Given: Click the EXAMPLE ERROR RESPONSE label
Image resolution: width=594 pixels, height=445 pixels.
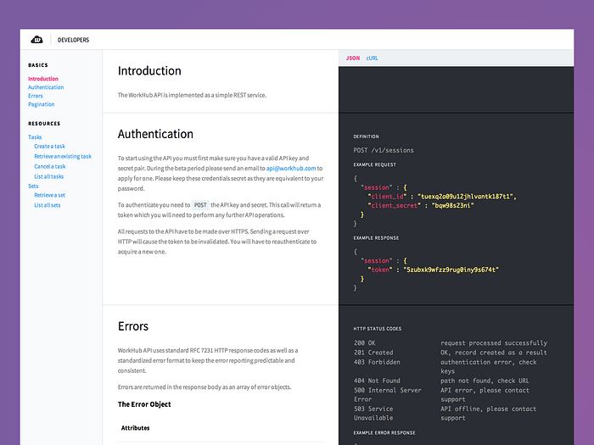Looking at the screenshot, I should coord(384,432).
